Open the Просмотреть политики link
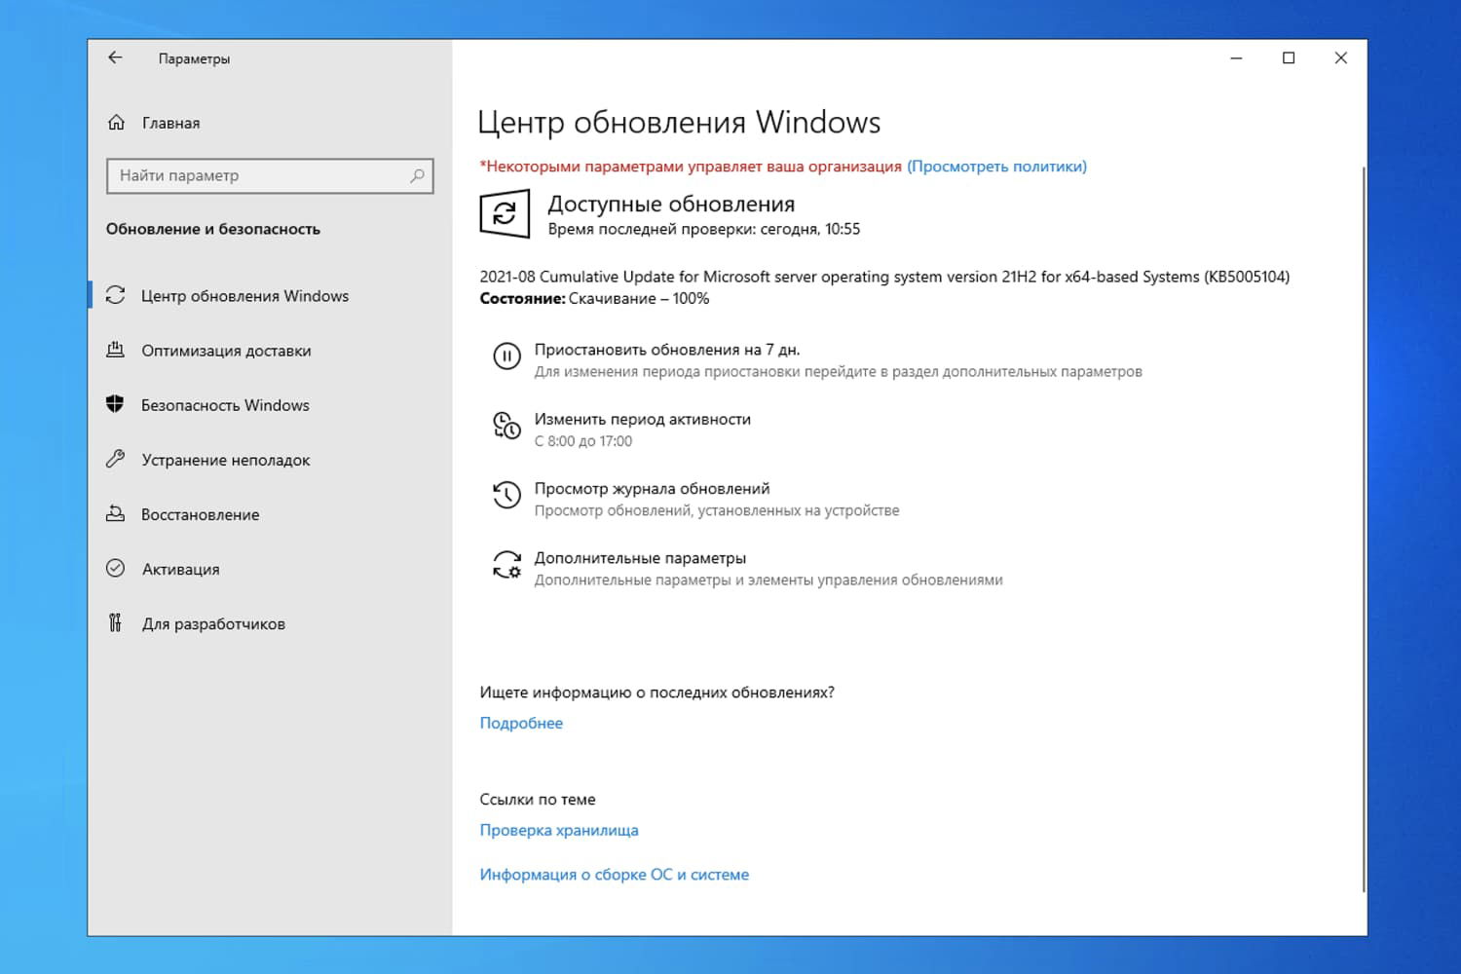 pyautogui.click(x=995, y=166)
